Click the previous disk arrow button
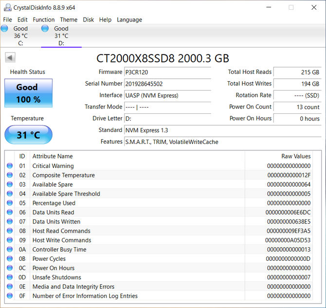The image size is (326, 308). coord(10,58)
